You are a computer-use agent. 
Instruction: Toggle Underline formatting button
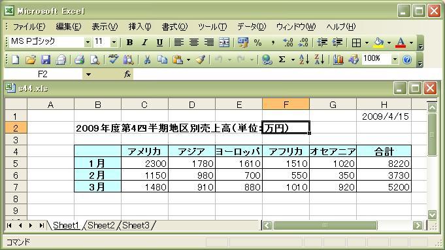pyautogui.click(x=159, y=43)
